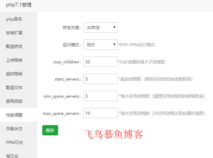The width and height of the screenshot is (213, 158).
Task: Click the red 飞鸟慕鱼博客 watermark text
Action: pos(113,134)
